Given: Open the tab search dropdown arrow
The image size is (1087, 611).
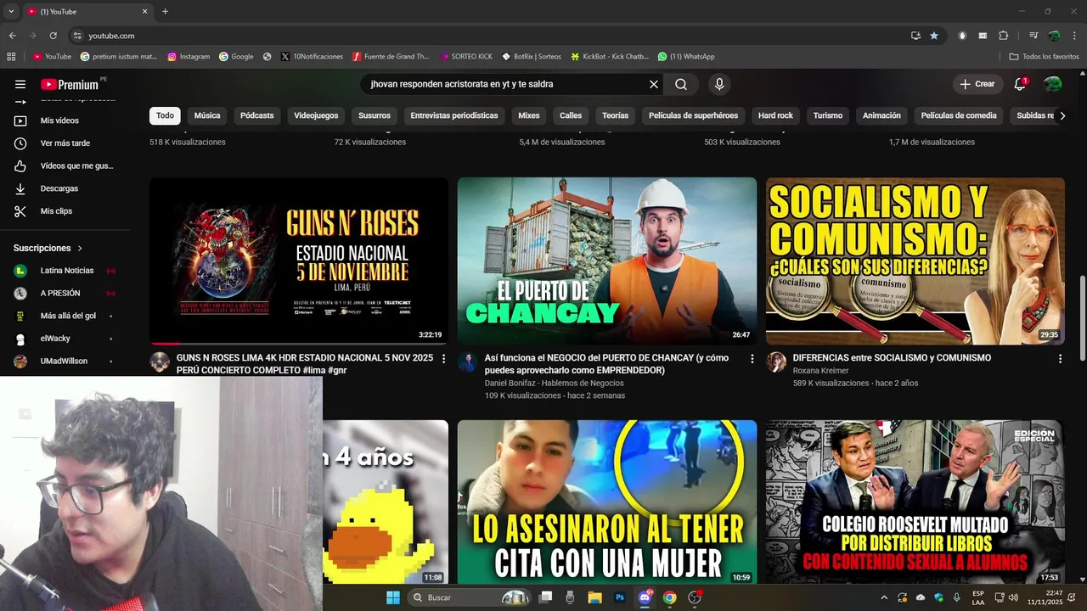Looking at the screenshot, I should (x=11, y=12).
